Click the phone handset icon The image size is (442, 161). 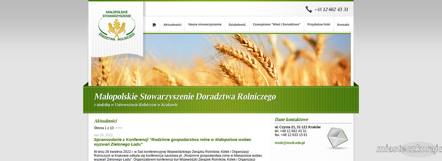(308, 9)
